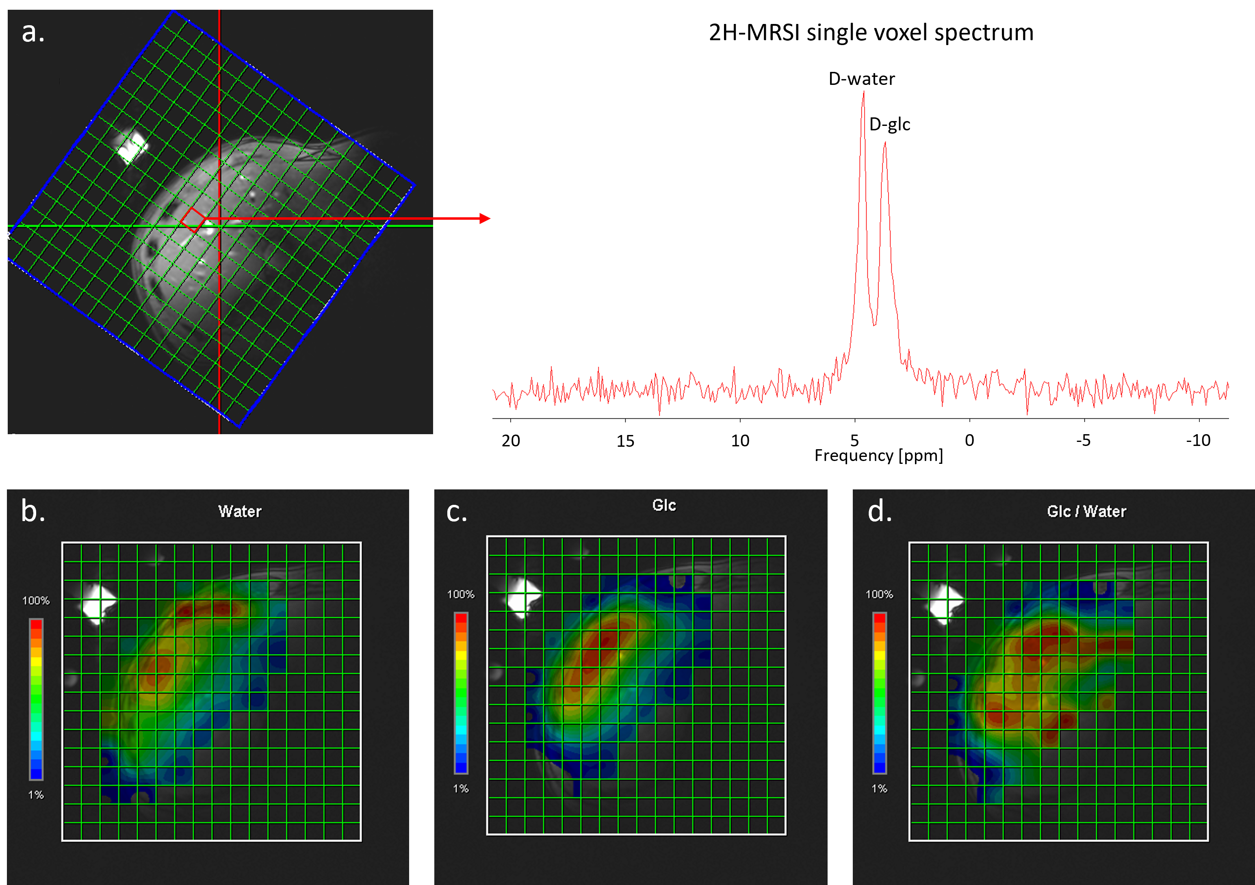
Task: Click the Water map title
Action: pyautogui.click(x=239, y=511)
